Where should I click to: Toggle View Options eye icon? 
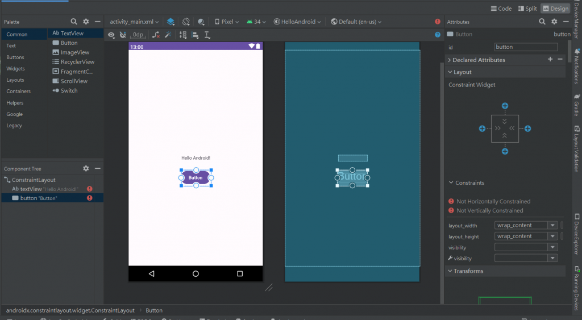point(111,35)
